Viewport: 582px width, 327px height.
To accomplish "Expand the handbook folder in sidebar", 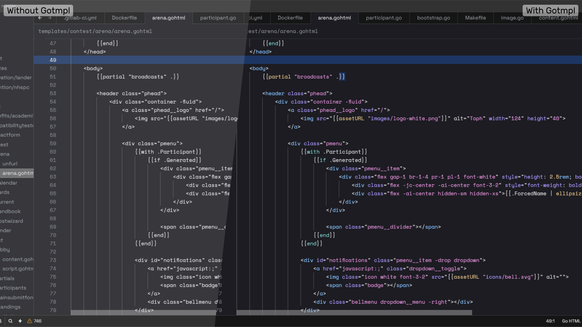I will (11, 211).
